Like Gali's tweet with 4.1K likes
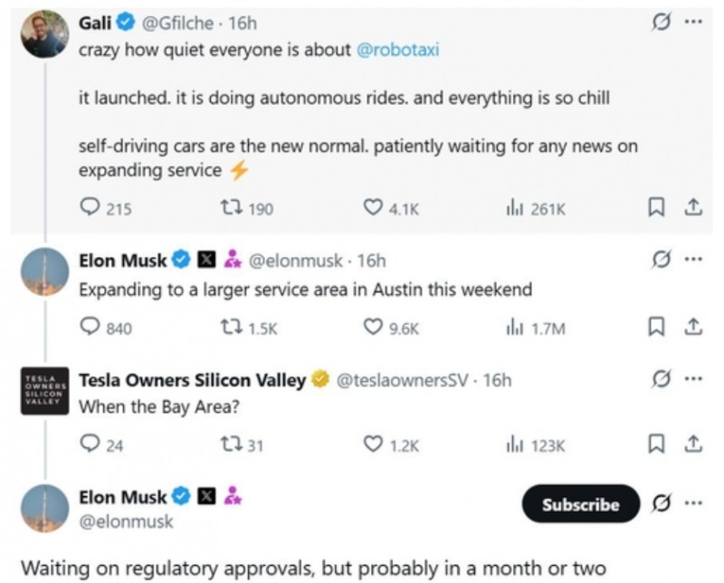Viewport: 724px width, 583px height. click(x=372, y=209)
